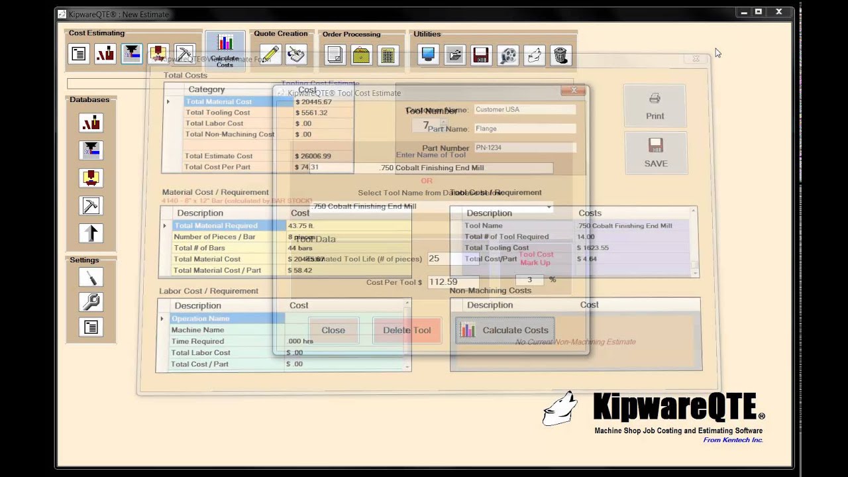848x477 pixels.
Task: Select Total Cost Per Part row
Action: pos(258,167)
